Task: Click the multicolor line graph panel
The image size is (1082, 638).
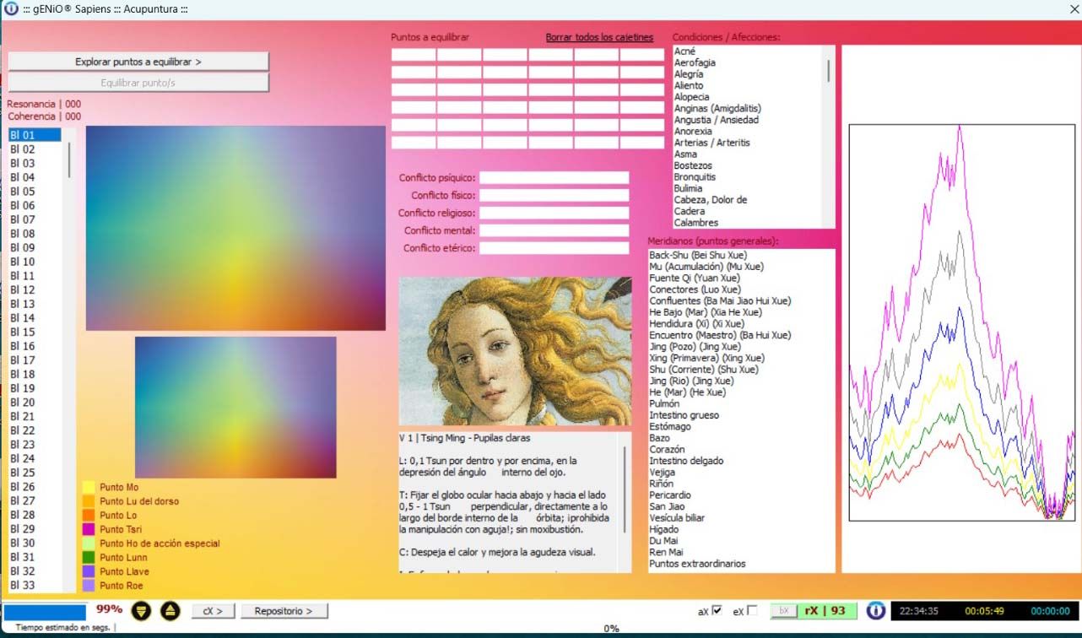Action: tap(961, 322)
